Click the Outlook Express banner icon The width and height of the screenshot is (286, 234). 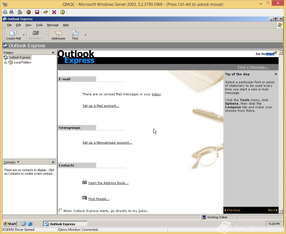pyautogui.click(x=5, y=45)
